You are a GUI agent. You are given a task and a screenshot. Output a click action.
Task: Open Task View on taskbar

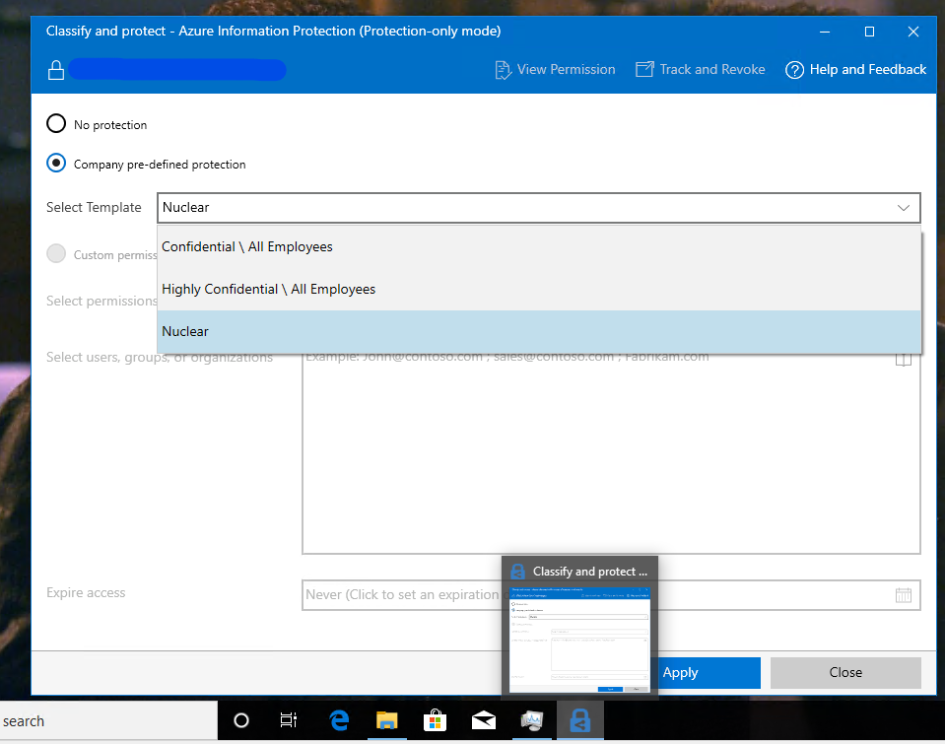[289, 720]
